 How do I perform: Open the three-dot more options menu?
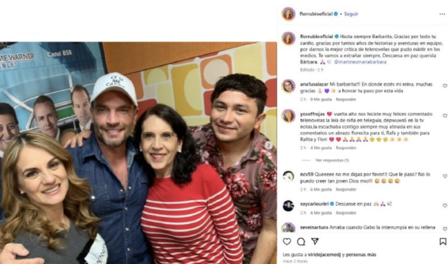pos(442,14)
